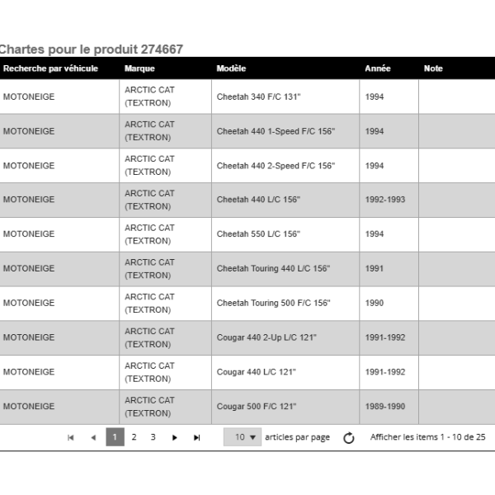Open the 10 articles par page dropdown

click(243, 437)
